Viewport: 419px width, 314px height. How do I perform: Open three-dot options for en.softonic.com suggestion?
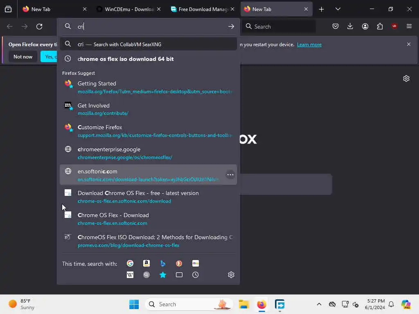tap(230, 175)
